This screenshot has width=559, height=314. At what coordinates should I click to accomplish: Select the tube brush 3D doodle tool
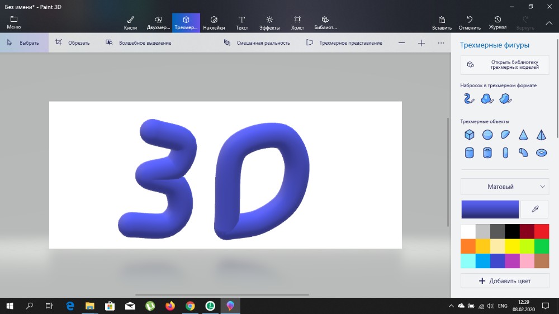click(469, 99)
